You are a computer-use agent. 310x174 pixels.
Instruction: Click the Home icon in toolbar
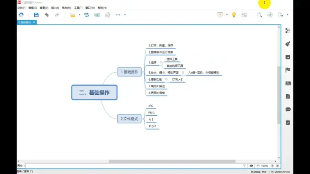[x=21, y=15]
